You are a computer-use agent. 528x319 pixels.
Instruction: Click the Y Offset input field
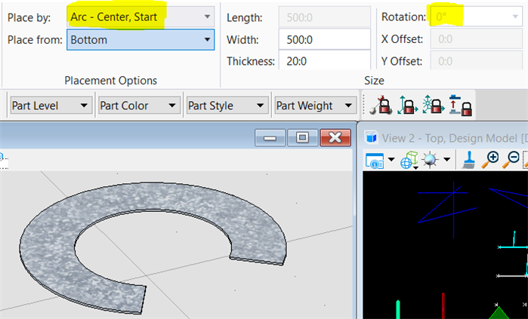click(476, 61)
